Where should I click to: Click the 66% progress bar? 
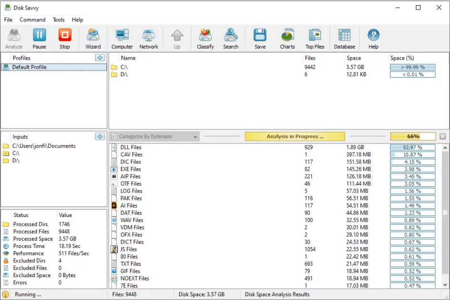(413, 136)
